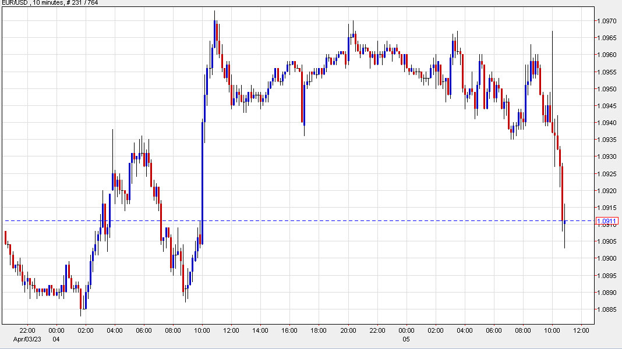Click the 1.0970 price axis label
Viewport: 622px width, 349px height.
606,21
